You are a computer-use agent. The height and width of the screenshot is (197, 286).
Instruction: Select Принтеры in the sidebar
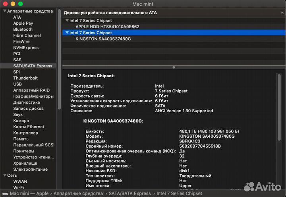point(23,151)
